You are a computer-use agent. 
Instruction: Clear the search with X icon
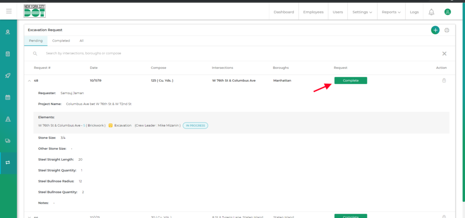tap(444, 53)
